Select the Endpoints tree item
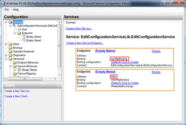The image size is (186, 125). (x=27, y=33)
